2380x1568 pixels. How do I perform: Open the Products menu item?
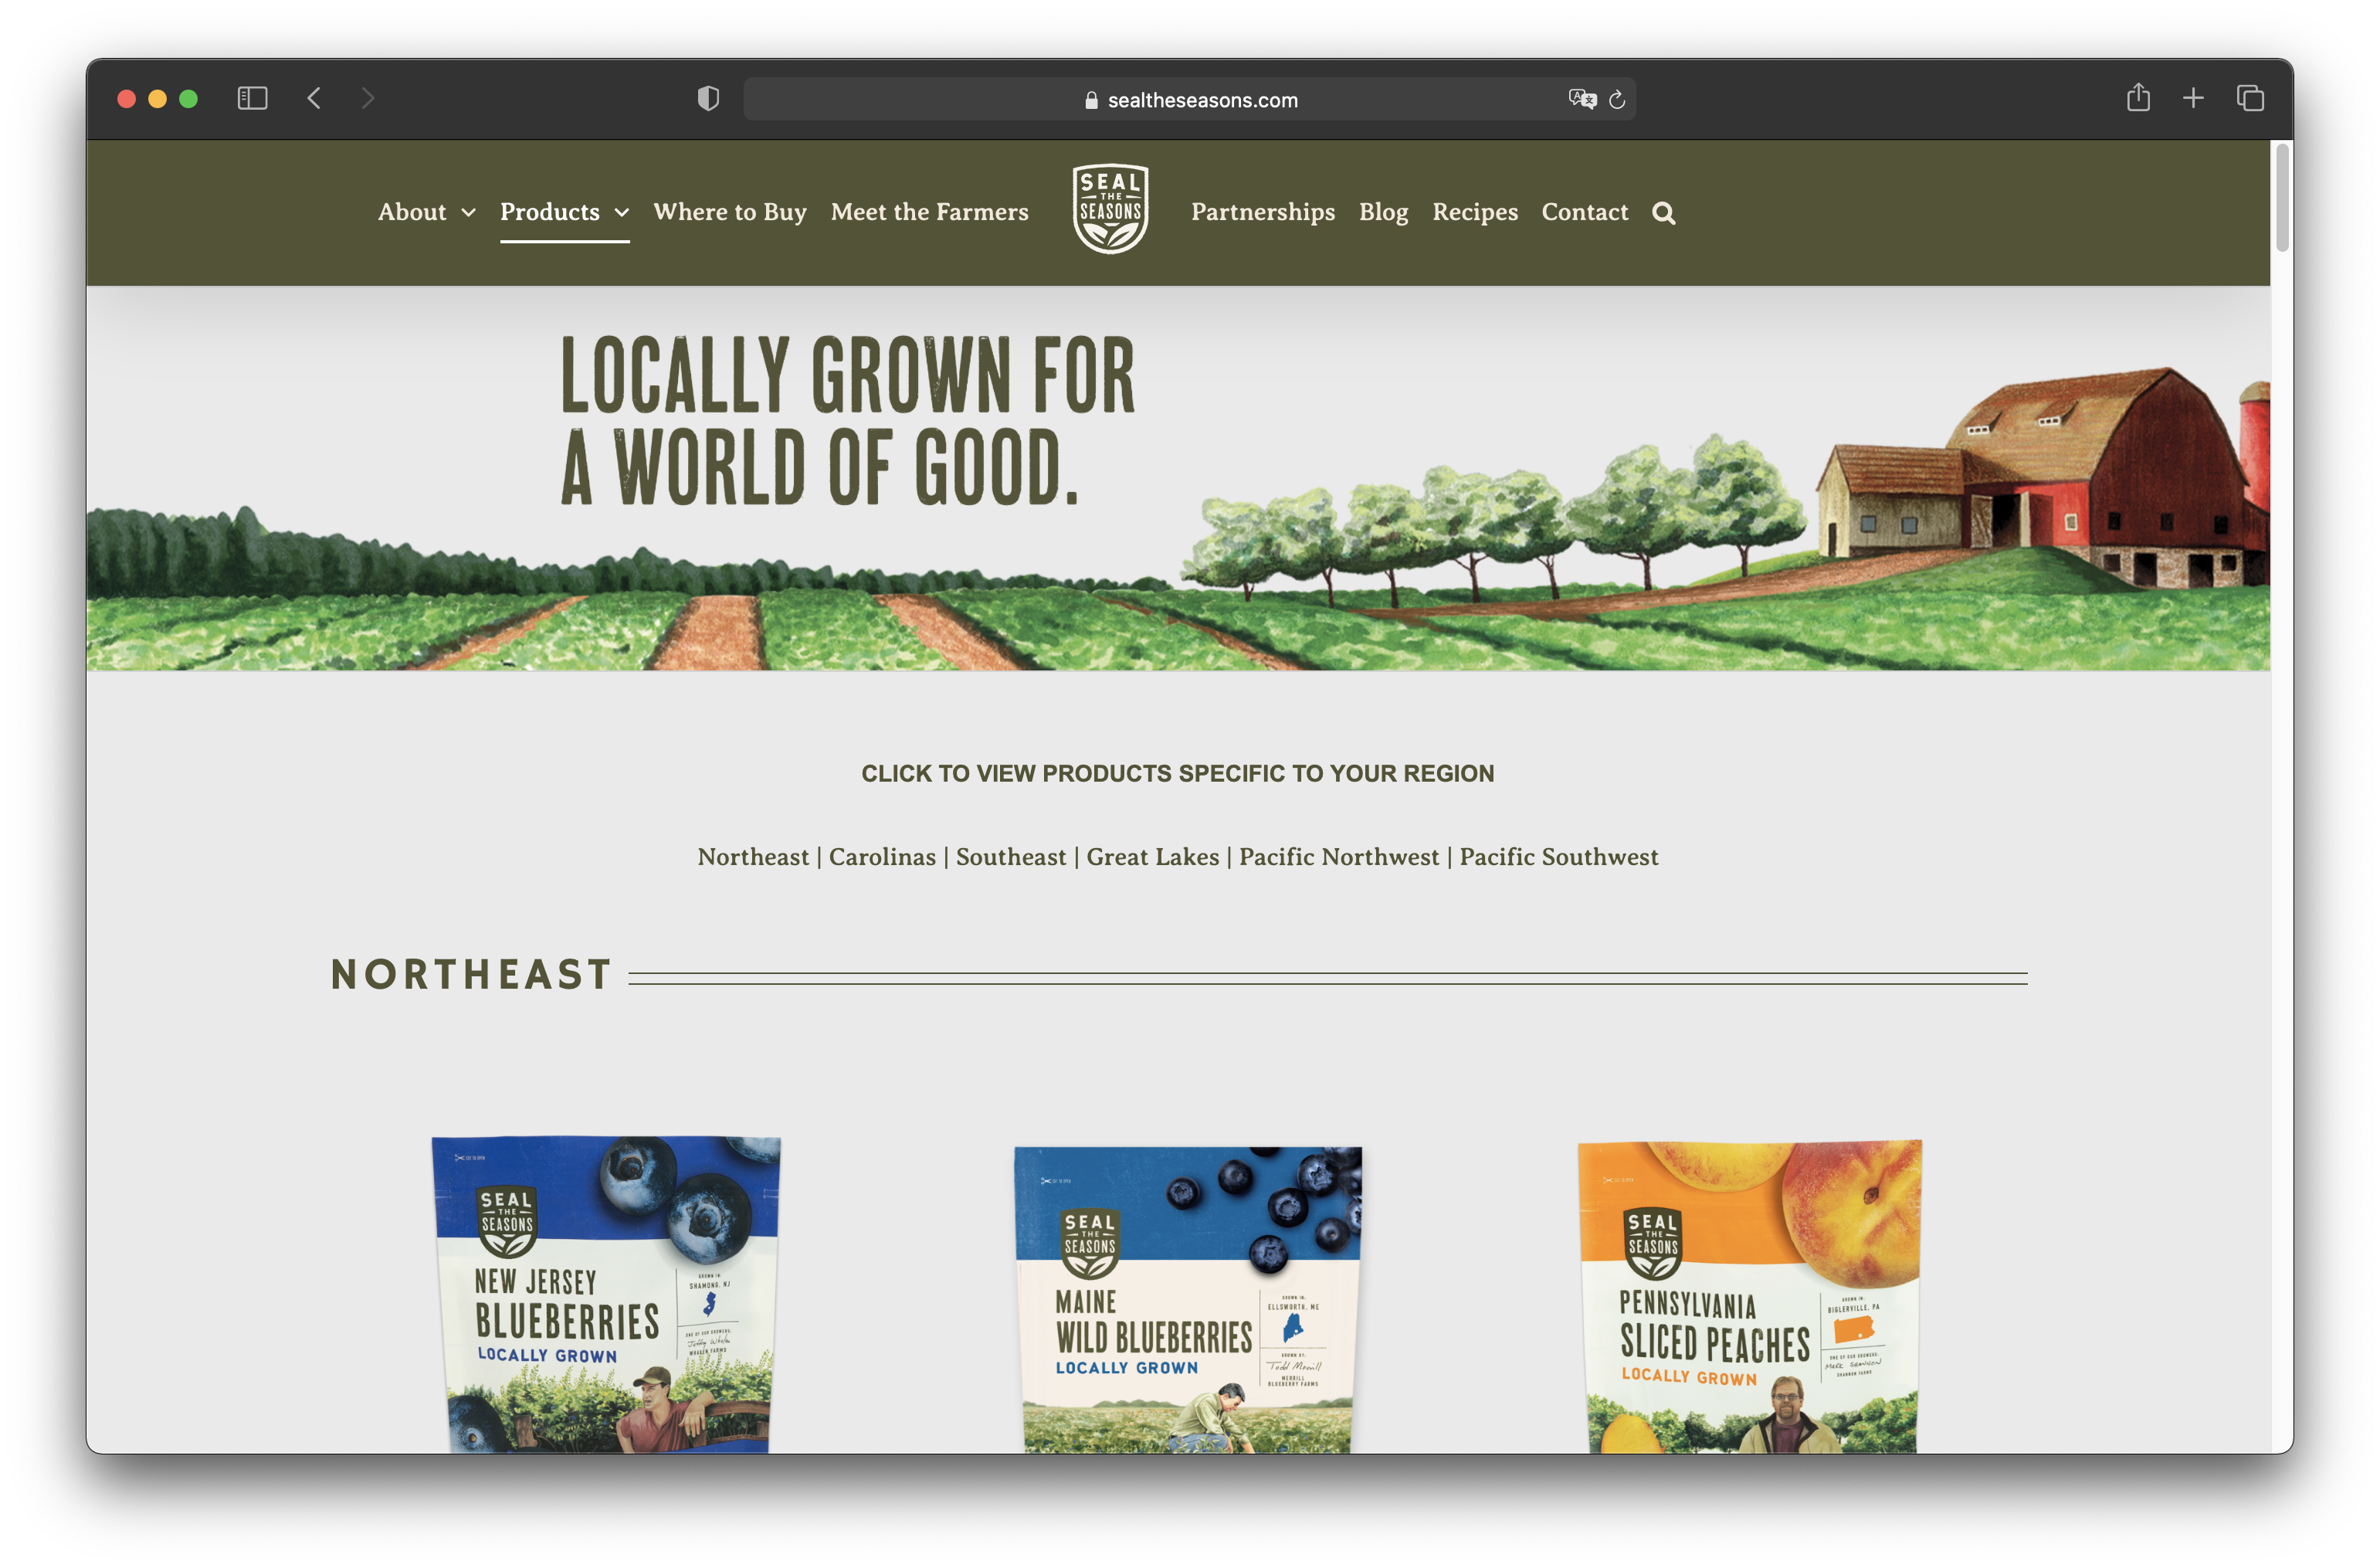click(550, 212)
